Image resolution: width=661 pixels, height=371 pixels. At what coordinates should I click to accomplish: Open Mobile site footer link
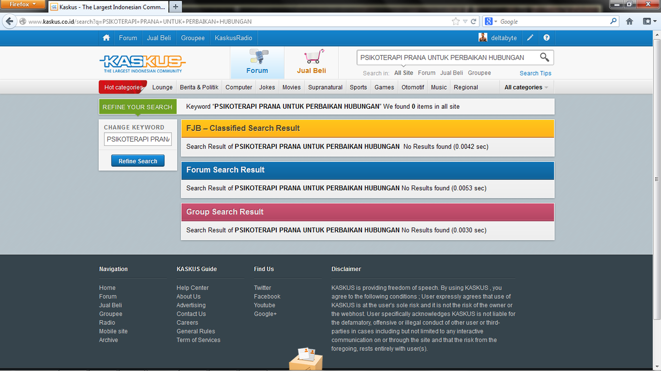[x=113, y=331]
